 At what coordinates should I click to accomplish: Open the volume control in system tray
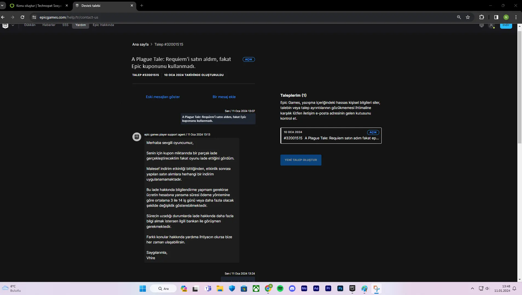point(487,289)
